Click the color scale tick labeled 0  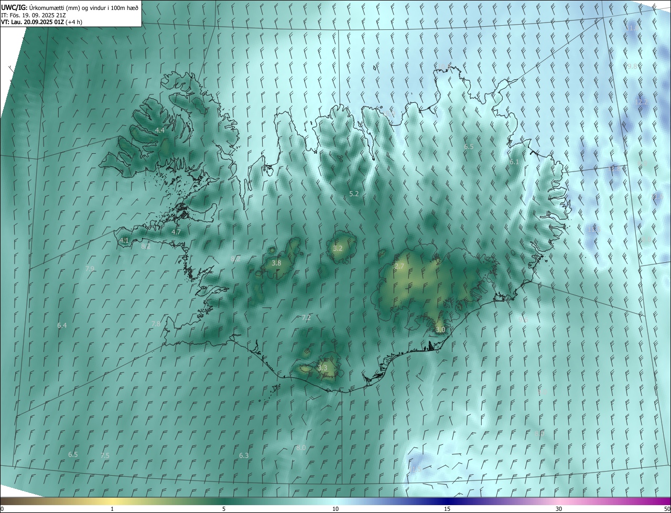click(x=2, y=509)
